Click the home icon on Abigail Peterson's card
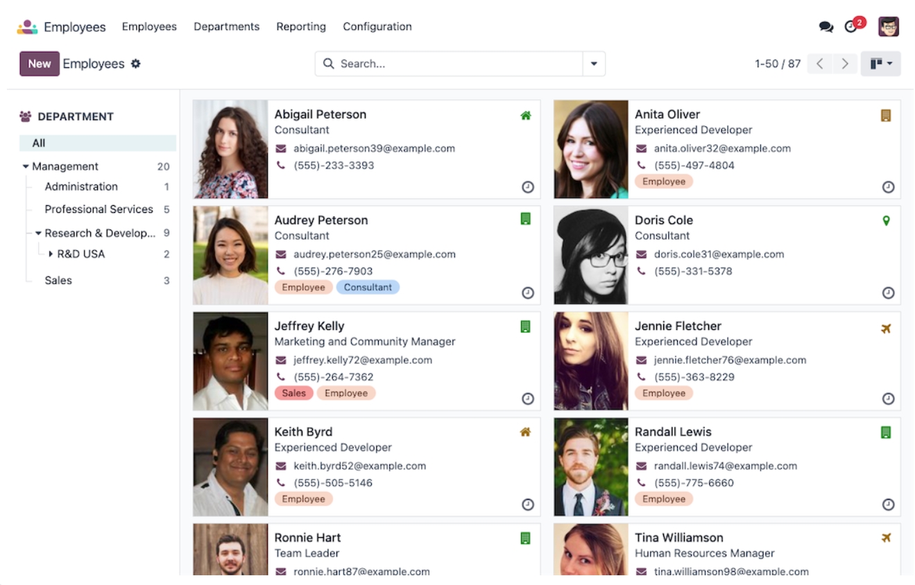 (526, 115)
